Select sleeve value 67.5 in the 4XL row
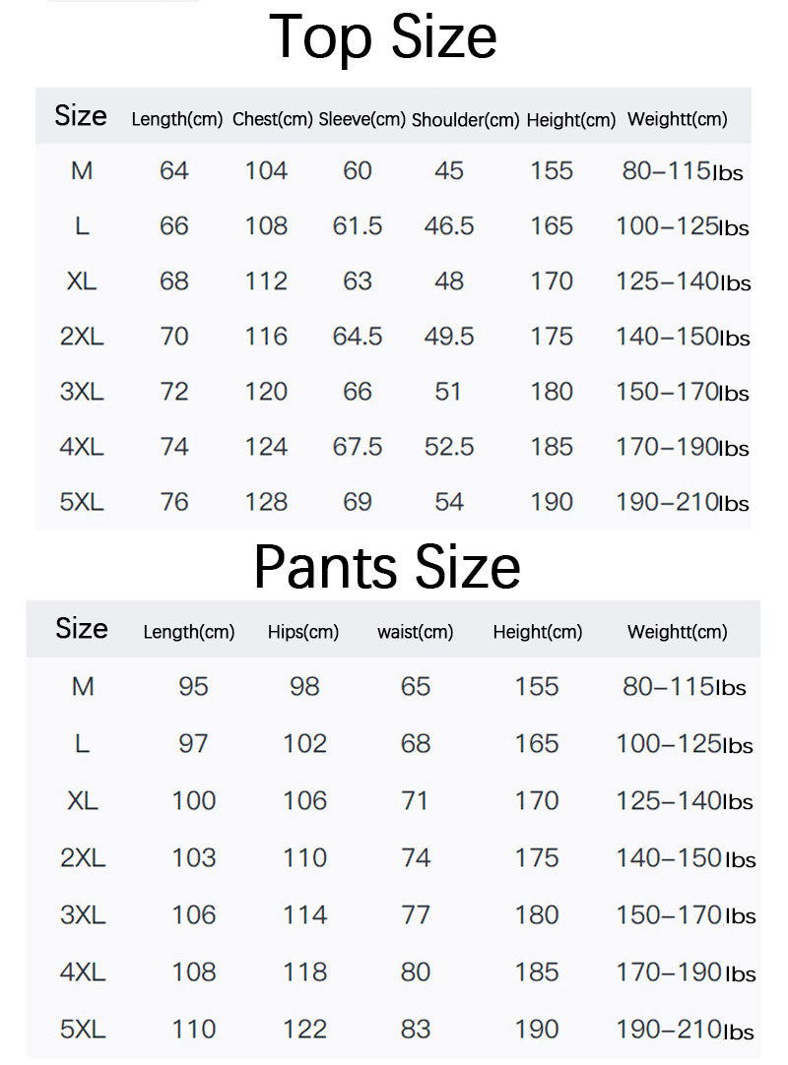 [358, 447]
